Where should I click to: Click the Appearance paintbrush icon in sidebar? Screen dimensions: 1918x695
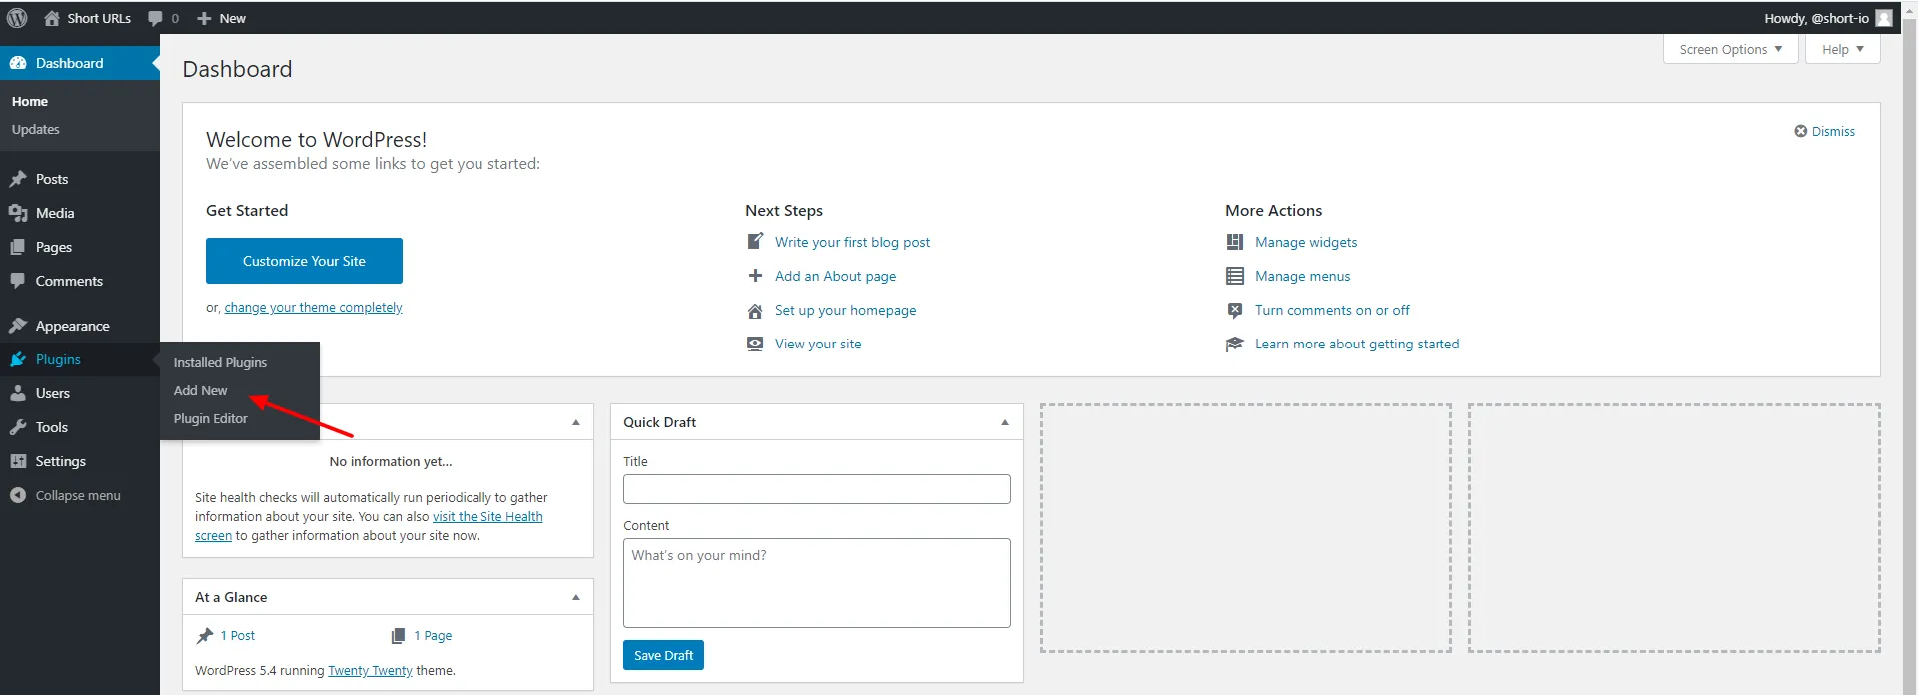18,326
